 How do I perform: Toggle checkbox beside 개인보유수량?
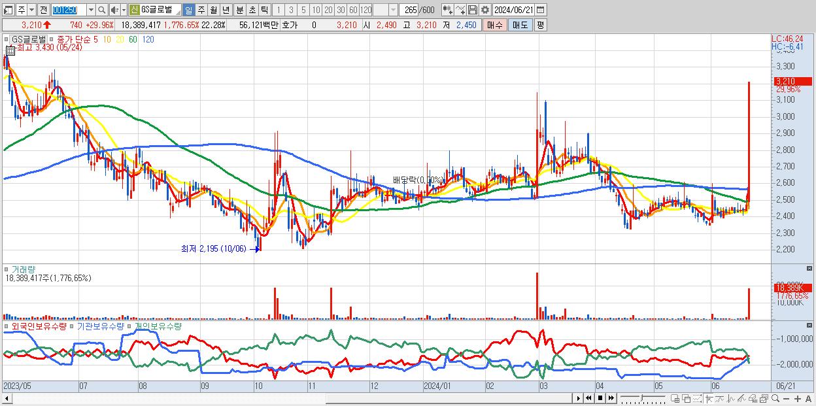click(x=129, y=326)
